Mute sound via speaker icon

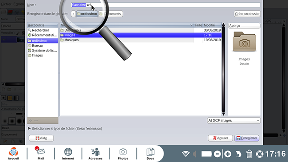(x=195, y=154)
